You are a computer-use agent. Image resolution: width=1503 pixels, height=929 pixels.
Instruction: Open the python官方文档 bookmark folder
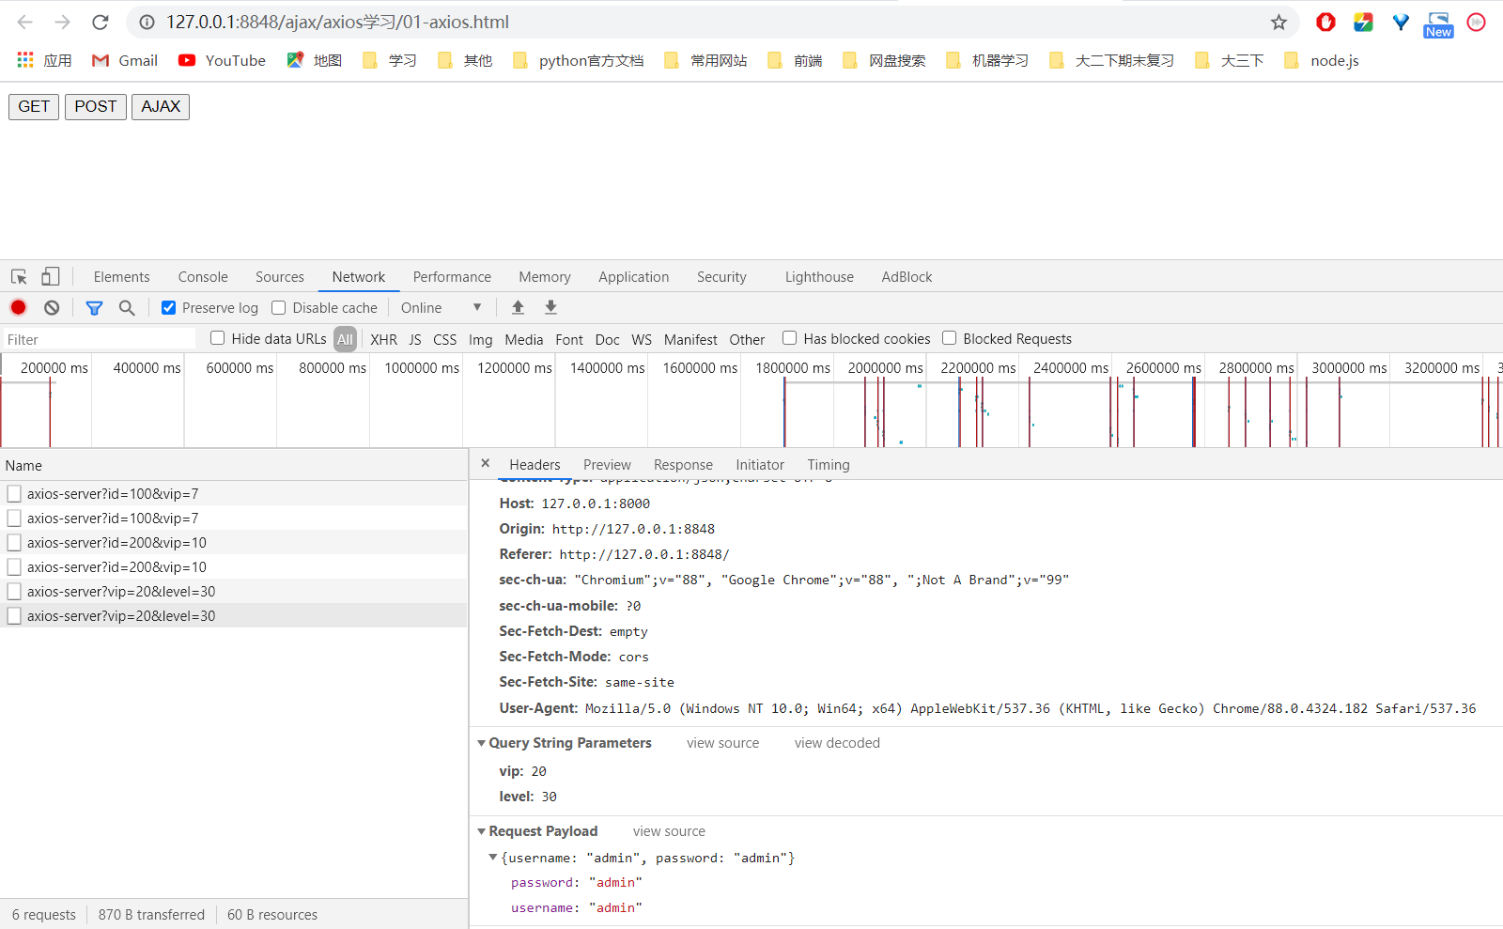tap(578, 60)
